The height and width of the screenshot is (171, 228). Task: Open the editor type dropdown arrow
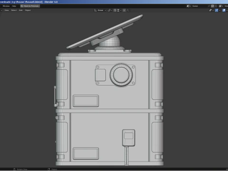click(x=1, y=10)
